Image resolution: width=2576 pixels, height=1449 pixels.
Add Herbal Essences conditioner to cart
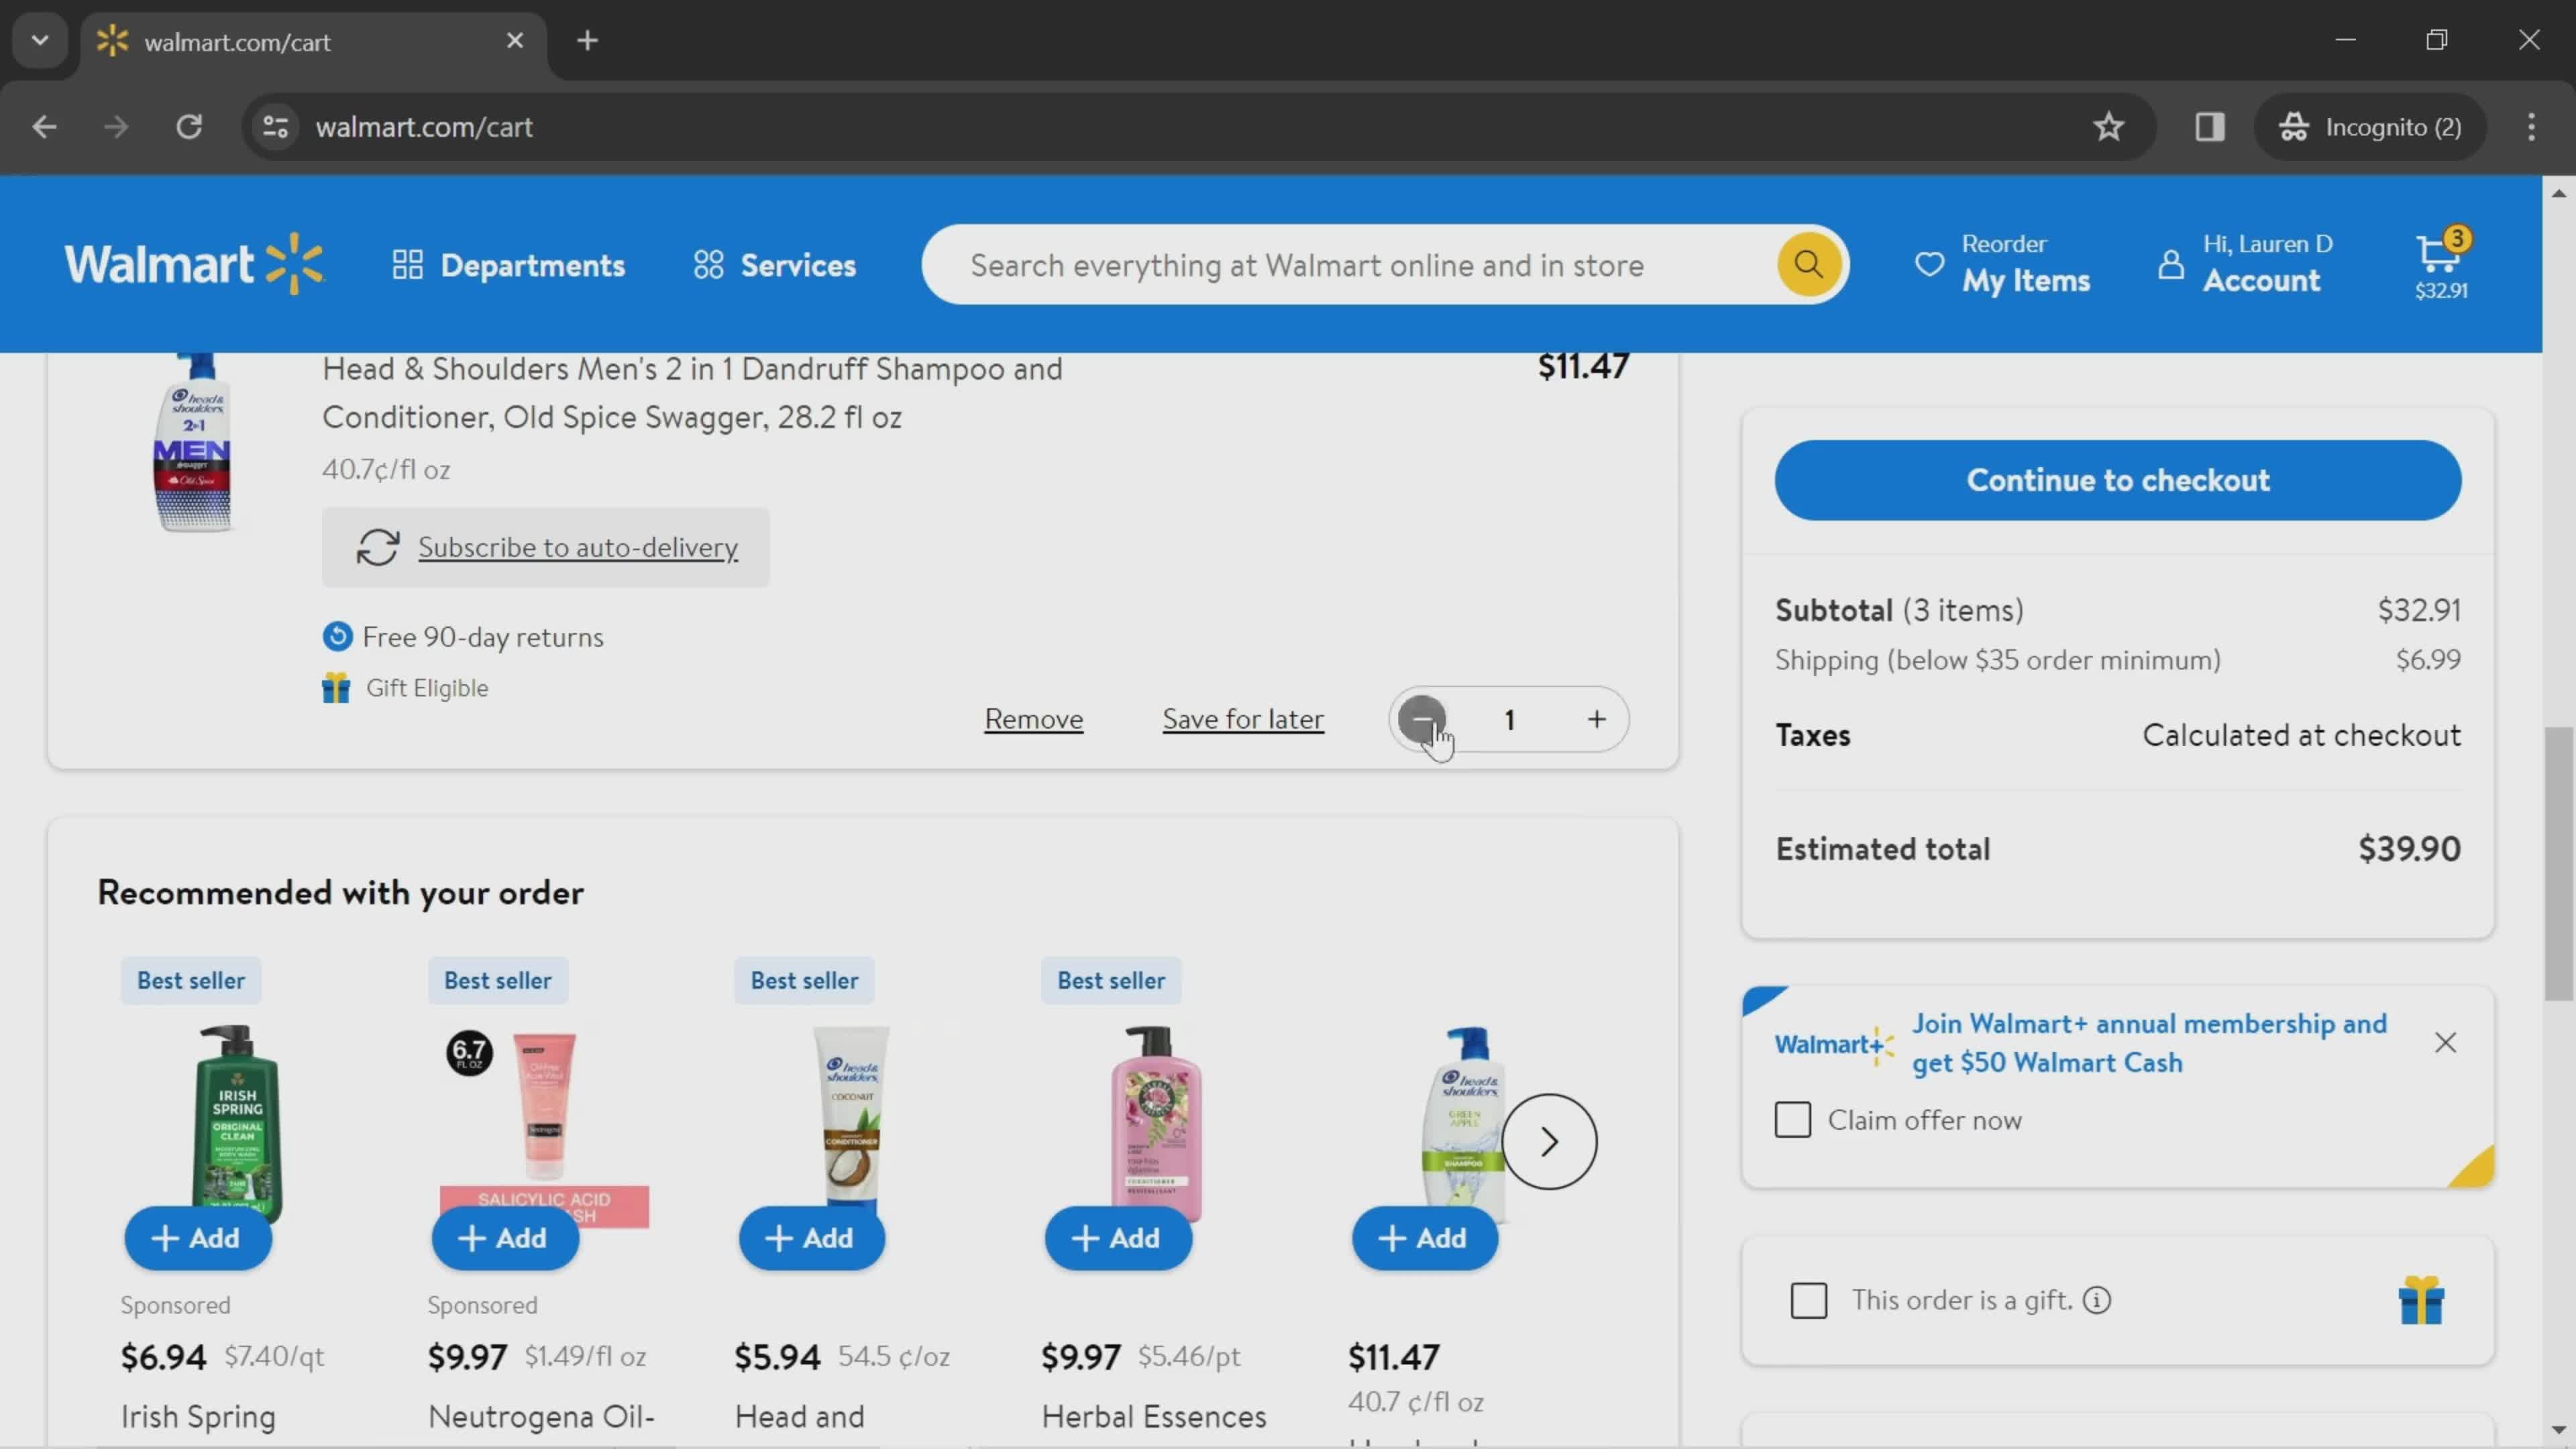tap(1118, 1238)
